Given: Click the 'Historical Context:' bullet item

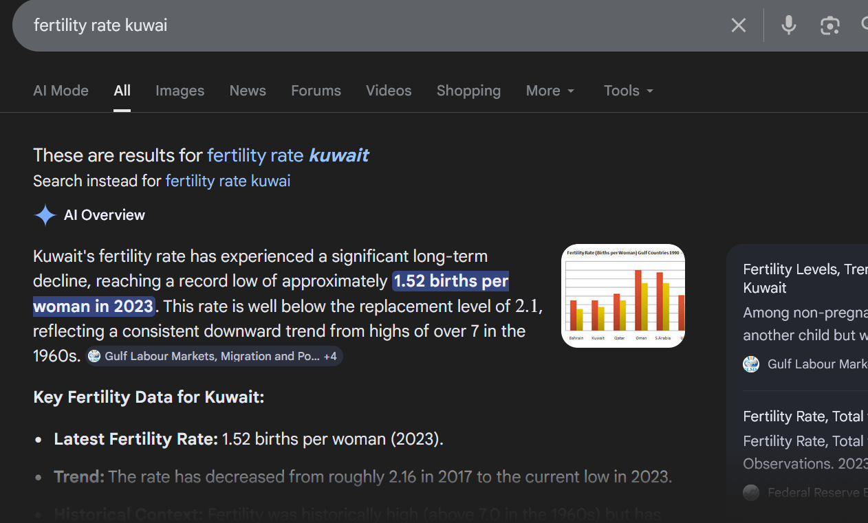Looking at the screenshot, I should pyautogui.click(x=357, y=514).
